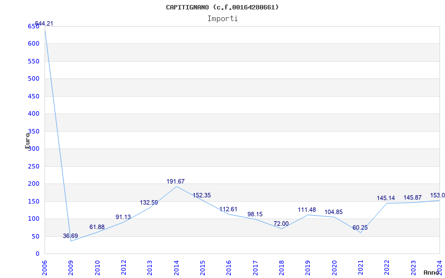Click the chart title CAPITIGNANO (c.f.00164280661)

(x=222, y=7)
